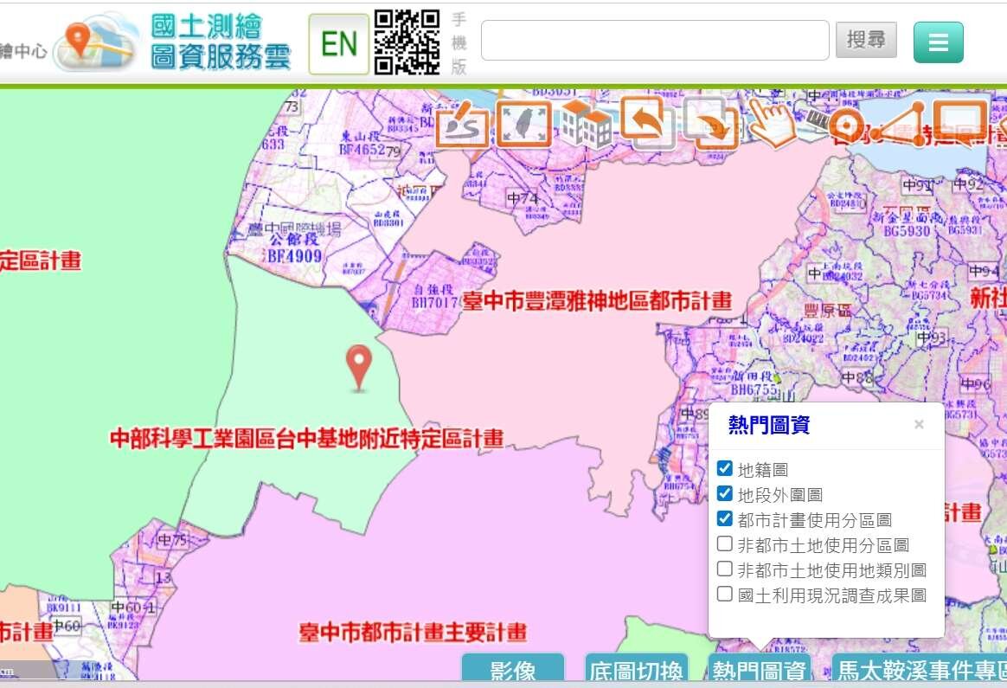
Task: Click the red location pin marker
Action: click(x=358, y=365)
